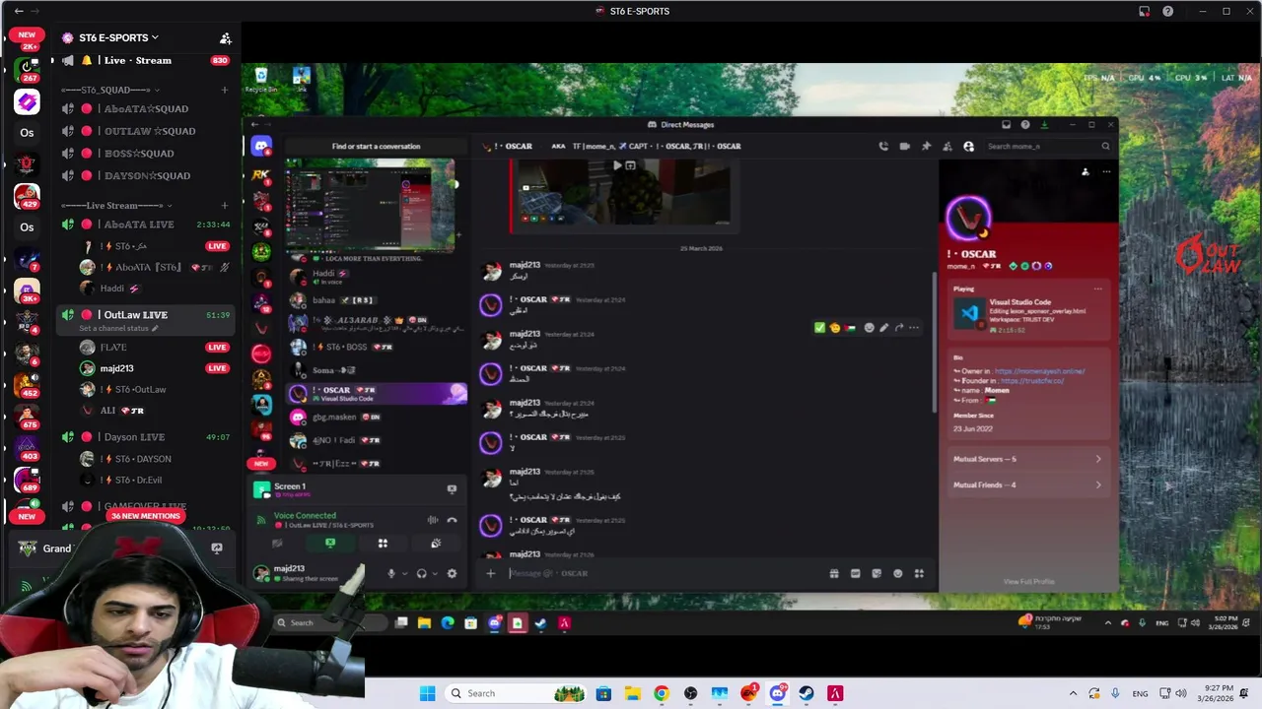Click the invite members icon beside server name
Screen dimensions: 1262x709
coord(225,38)
